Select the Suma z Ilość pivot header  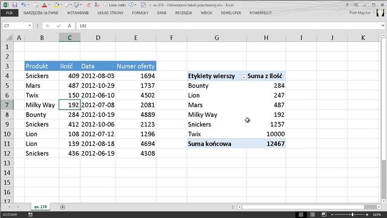click(x=266, y=76)
